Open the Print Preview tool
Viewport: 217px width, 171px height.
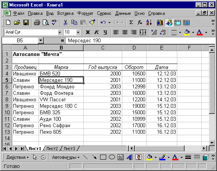46,22
